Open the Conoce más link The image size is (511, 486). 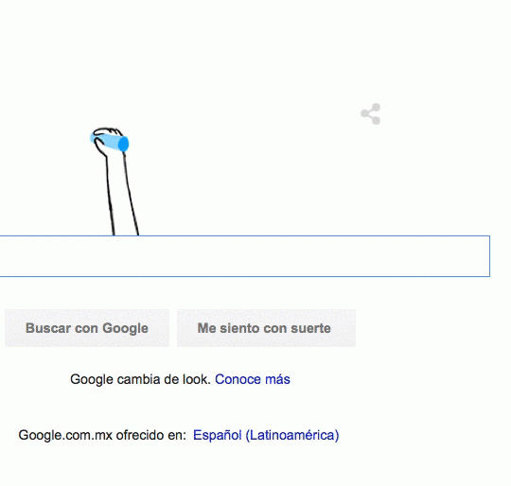point(253,379)
